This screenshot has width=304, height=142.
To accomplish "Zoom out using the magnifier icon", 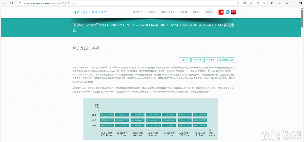I will point(238,3).
